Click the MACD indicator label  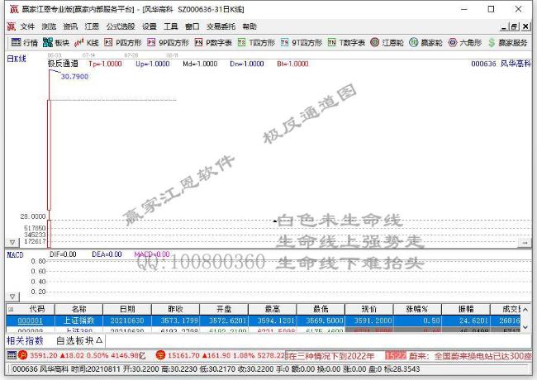pos(16,254)
